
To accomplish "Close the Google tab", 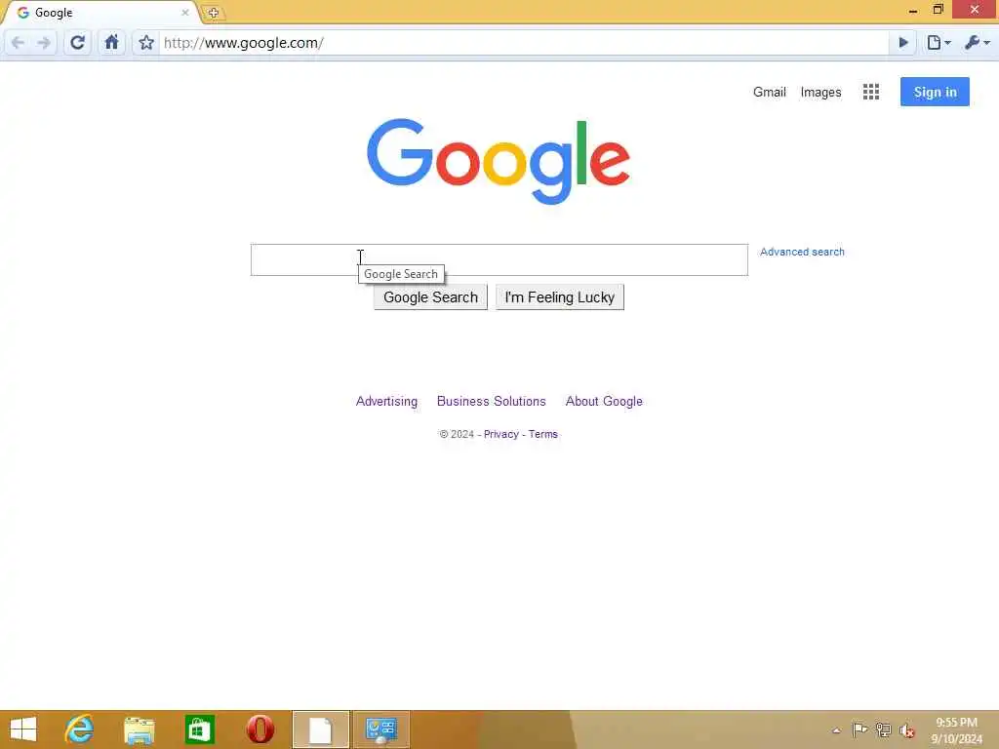I will click(184, 12).
